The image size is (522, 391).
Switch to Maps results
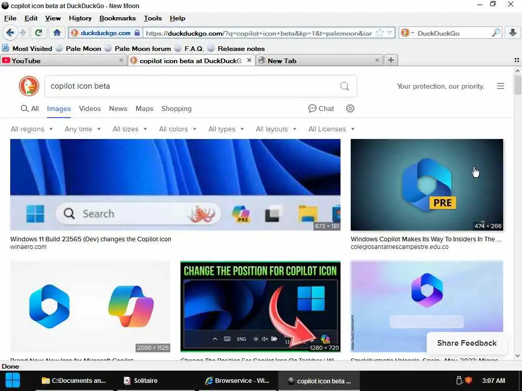click(144, 109)
